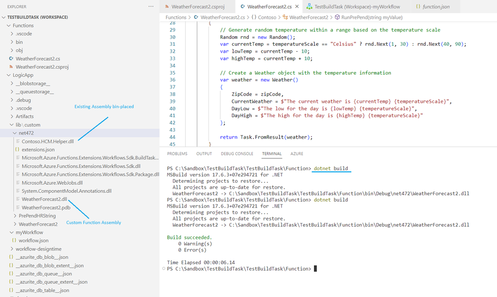Expand the __blobstorage__ folder
Image resolution: width=497 pixels, height=297 pixels.
(x=12, y=83)
